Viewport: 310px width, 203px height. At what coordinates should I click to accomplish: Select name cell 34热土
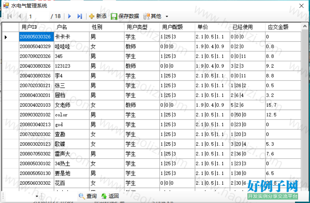click(x=72, y=164)
